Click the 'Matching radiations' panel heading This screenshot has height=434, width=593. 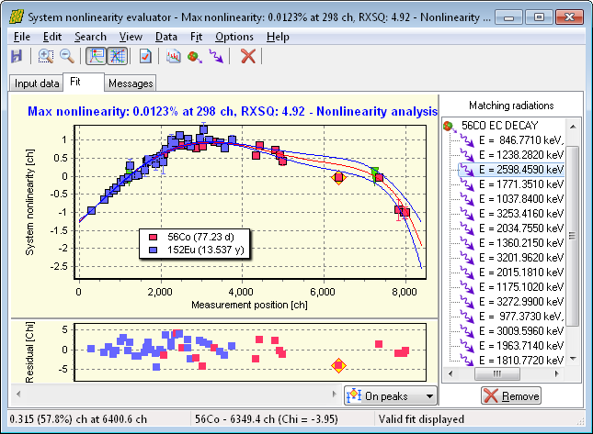(x=511, y=106)
